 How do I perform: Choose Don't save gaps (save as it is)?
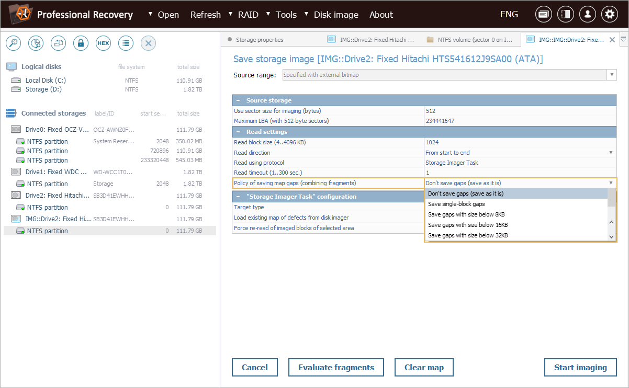tap(516, 193)
